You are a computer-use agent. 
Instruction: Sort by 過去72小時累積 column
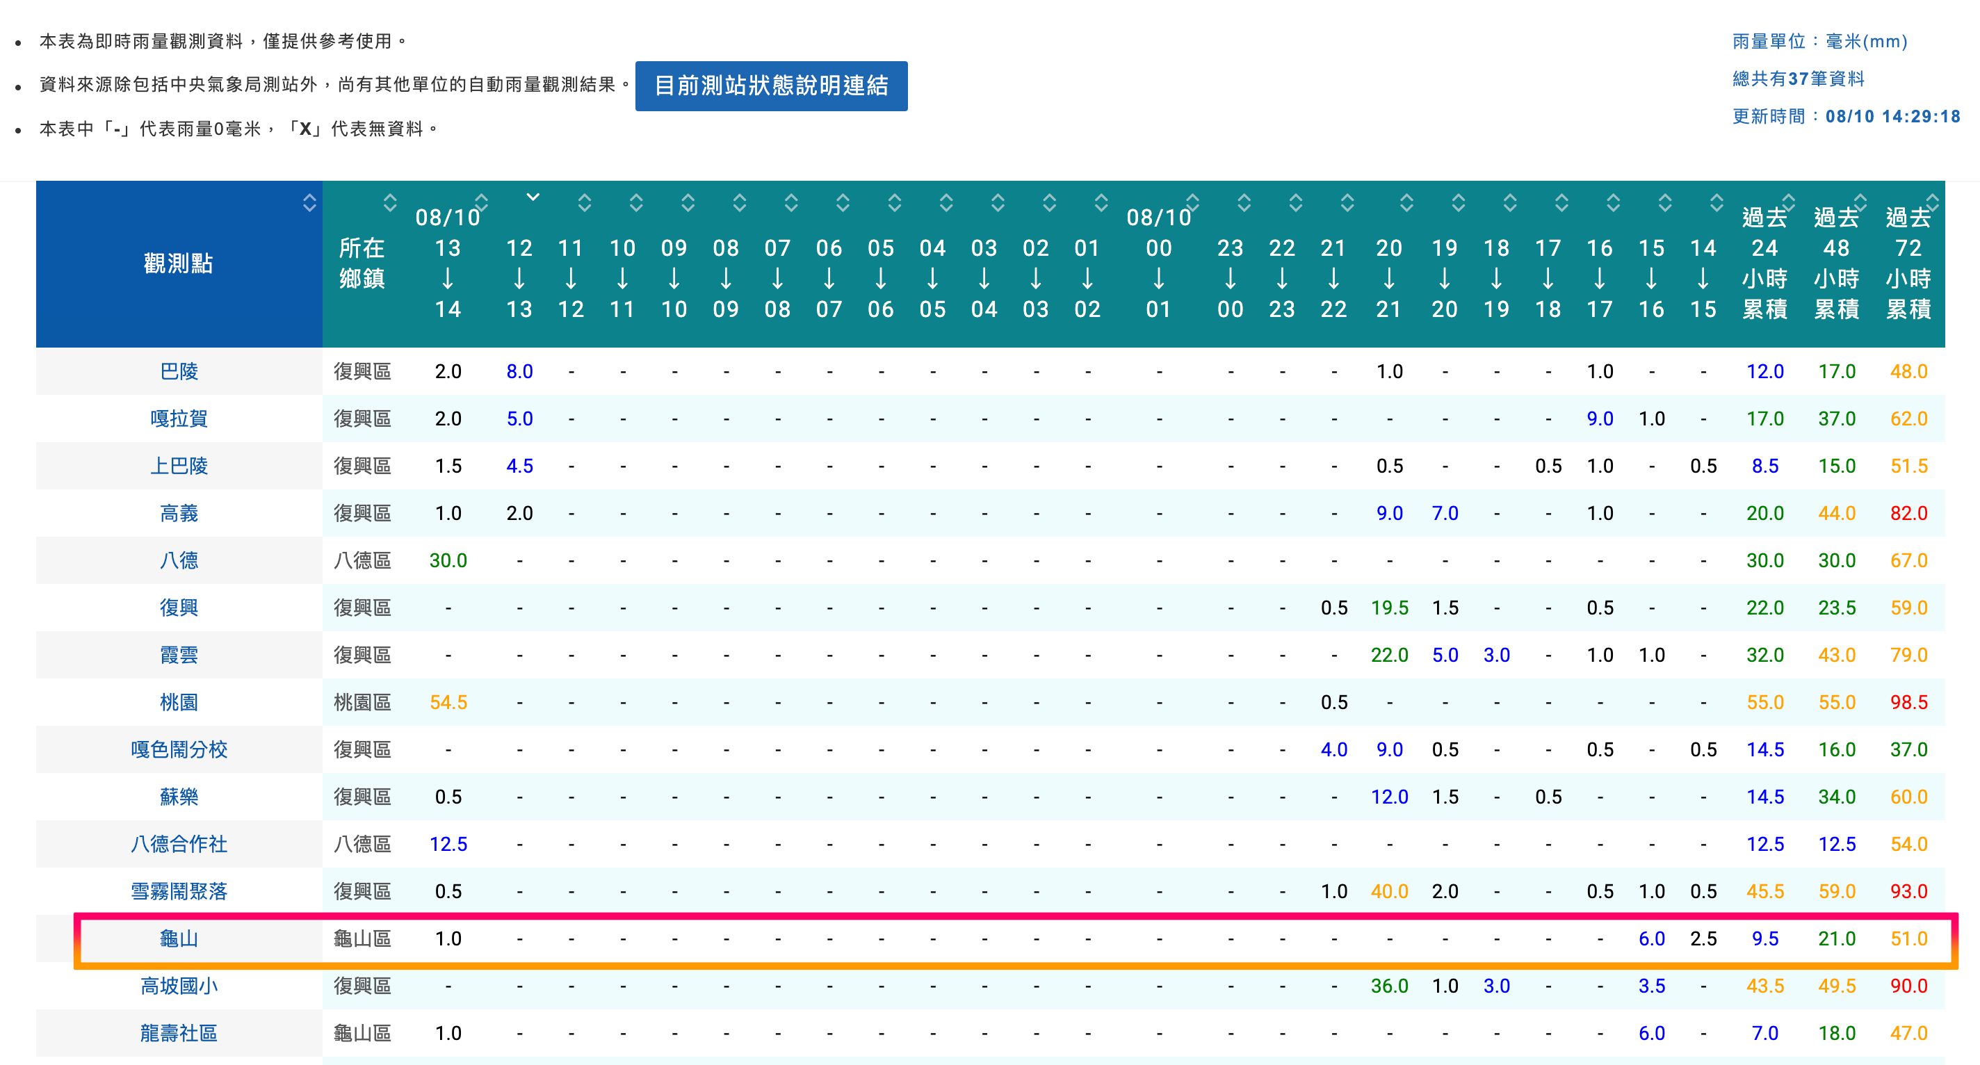[x=1932, y=203]
